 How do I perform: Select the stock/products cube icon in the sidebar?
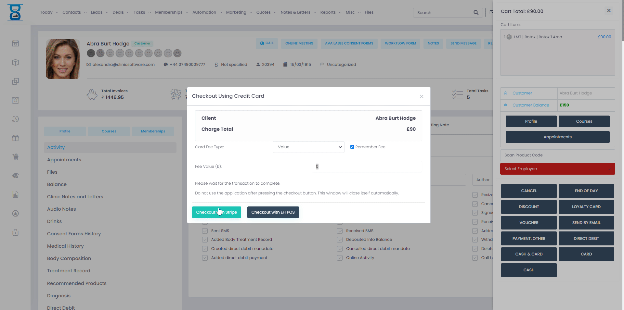point(15,62)
